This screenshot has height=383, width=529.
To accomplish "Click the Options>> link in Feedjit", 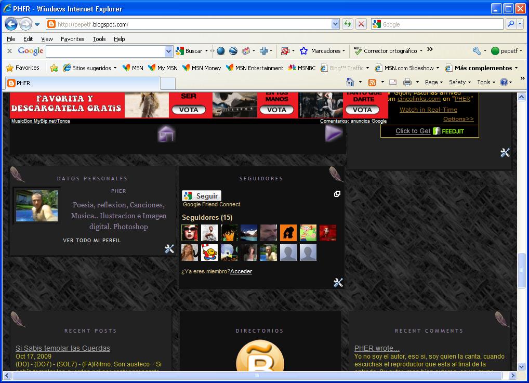I will click(458, 119).
